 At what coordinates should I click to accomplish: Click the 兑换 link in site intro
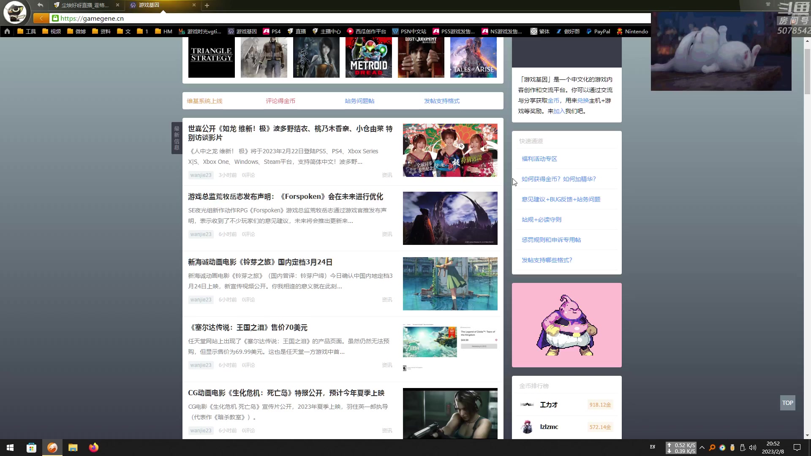coord(583,100)
